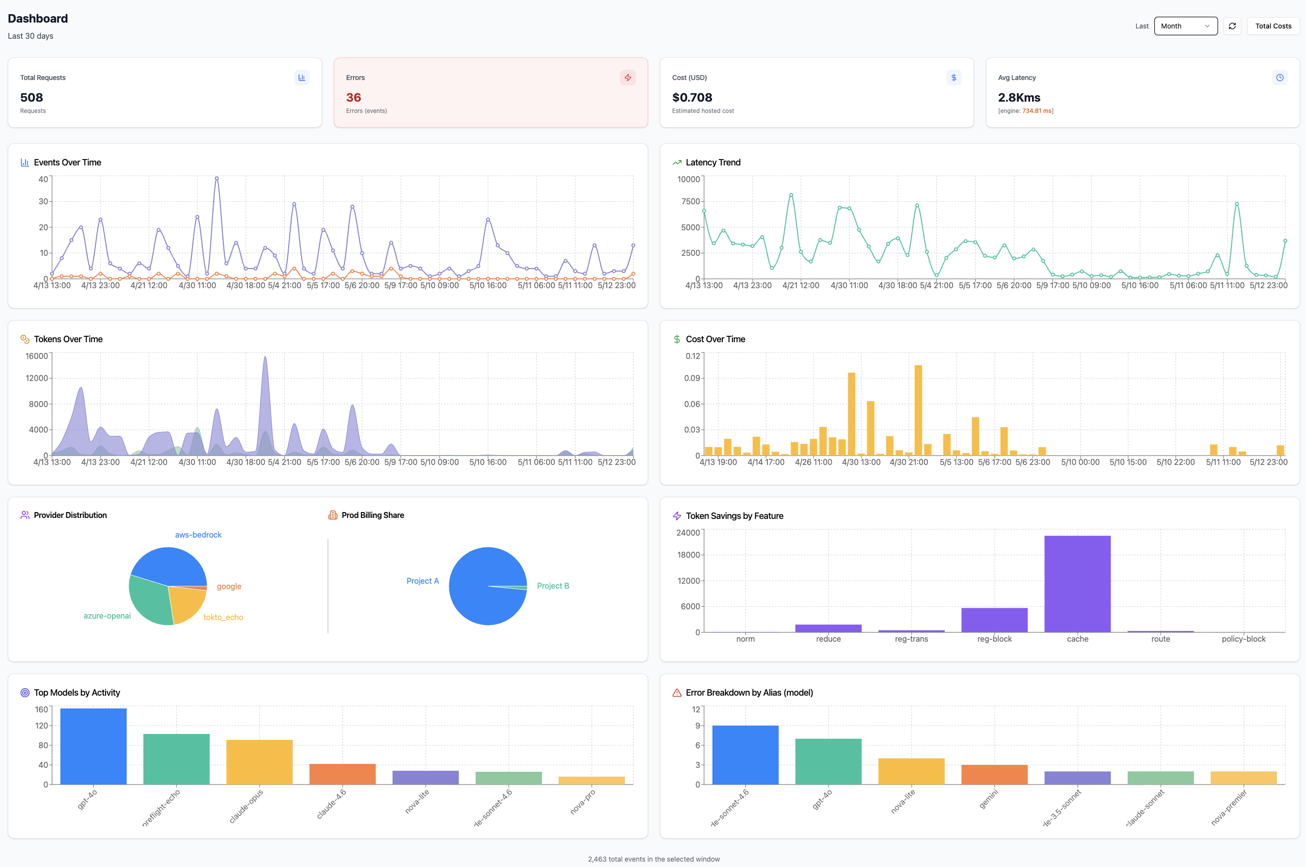Viewport: 1306px width, 867px height.
Task: Click the Provider Distribution users icon
Action: (x=25, y=515)
